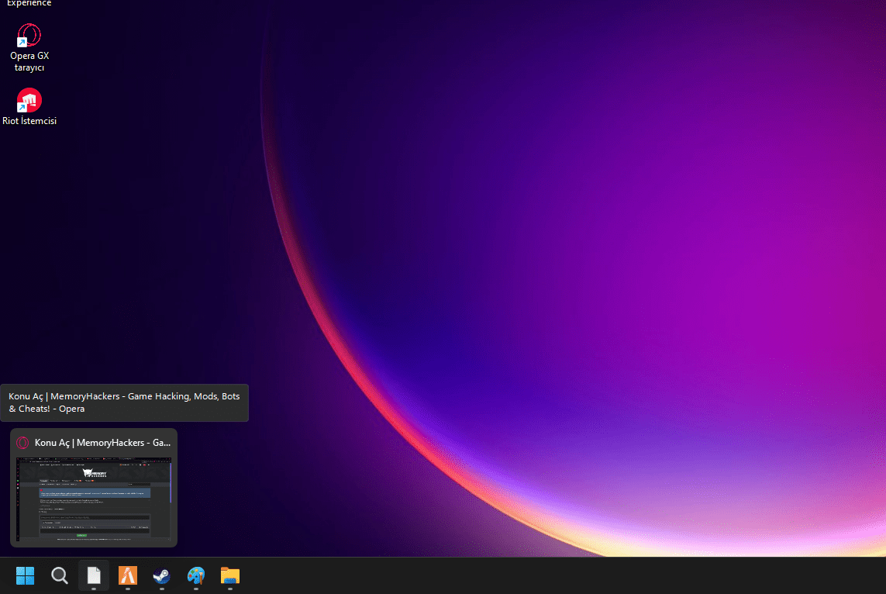This screenshot has height=594, width=886.
Task: Select the blank document taskbar icon
Action: [94, 575]
